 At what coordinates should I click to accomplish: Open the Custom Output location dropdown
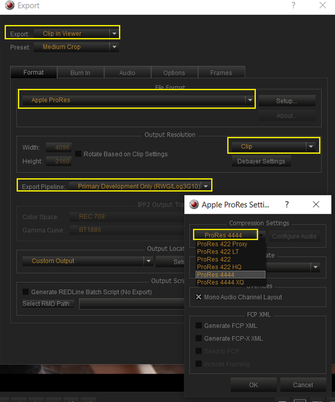(x=88, y=261)
